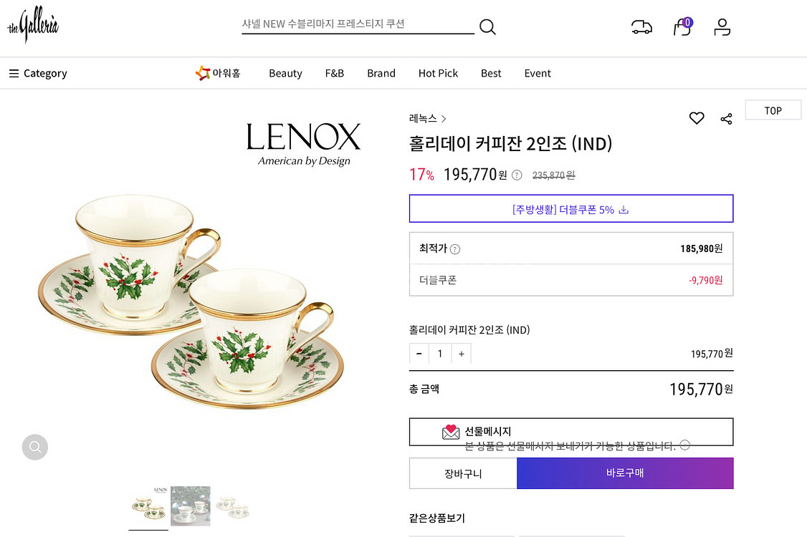Download the 주방생활 더블쿠폰 5% coupon
Screen dimensions: 807x537
coord(571,209)
